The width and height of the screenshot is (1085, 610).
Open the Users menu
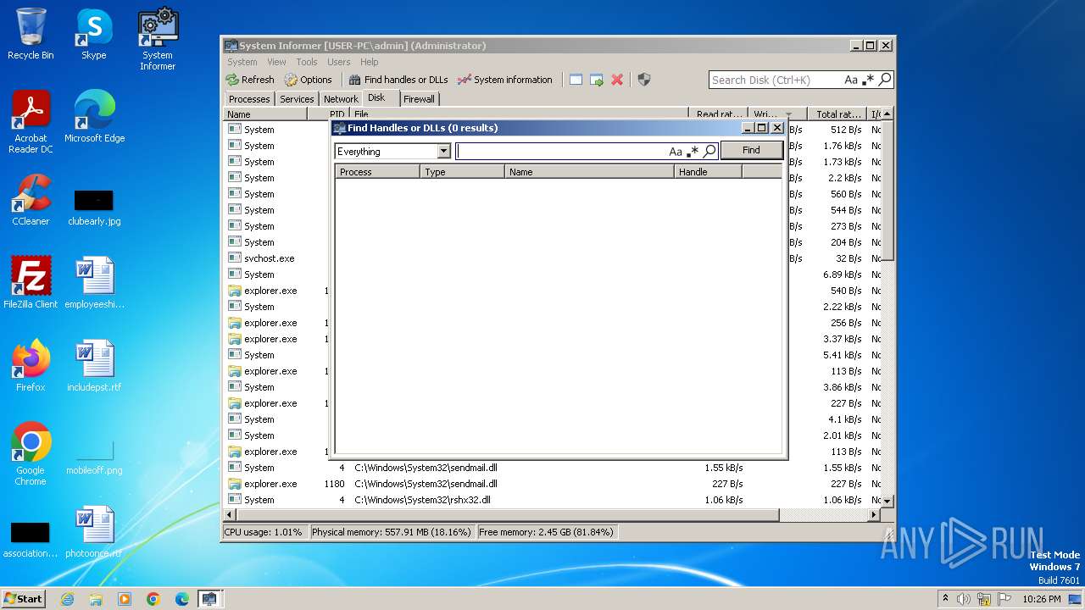tap(339, 62)
